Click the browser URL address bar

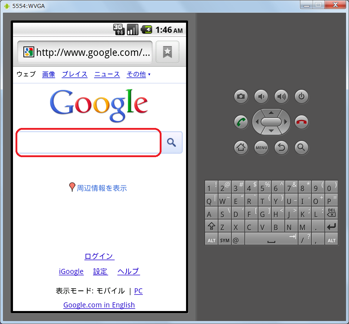(x=85, y=52)
